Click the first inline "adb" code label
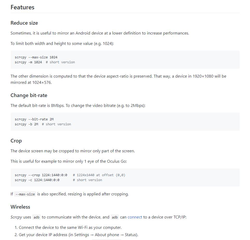The height and width of the screenshot is (240, 250). [37, 217]
